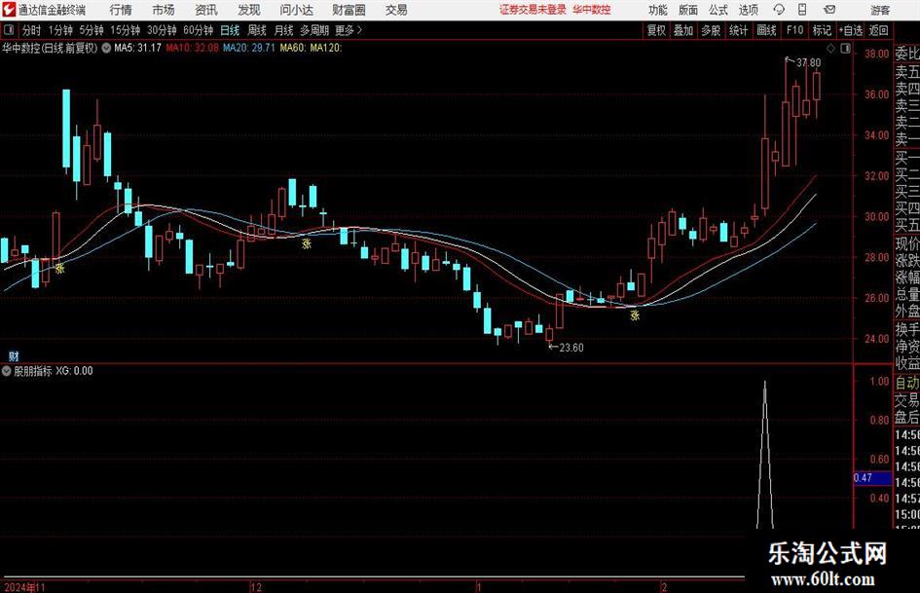Switch to the 1分钟 period
This screenshot has height=593, width=920.
[x=59, y=30]
